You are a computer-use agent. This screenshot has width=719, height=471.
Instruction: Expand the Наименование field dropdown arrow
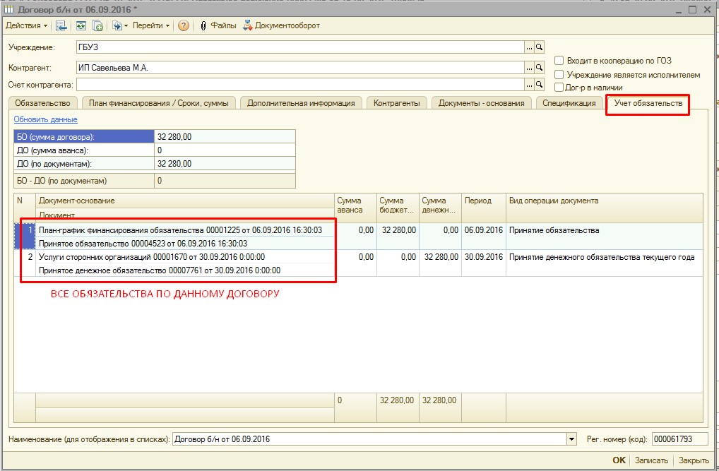(x=571, y=440)
